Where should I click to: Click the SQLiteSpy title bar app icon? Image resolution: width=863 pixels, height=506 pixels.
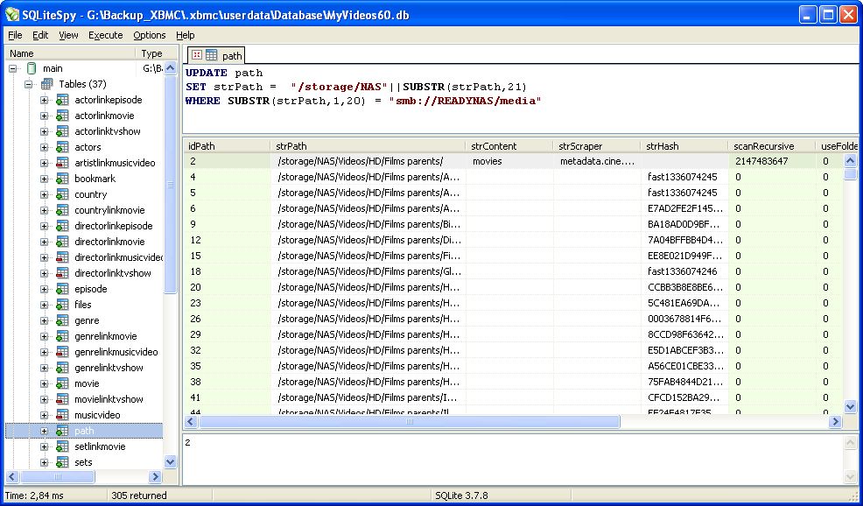pyautogui.click(x=11, y=15)
